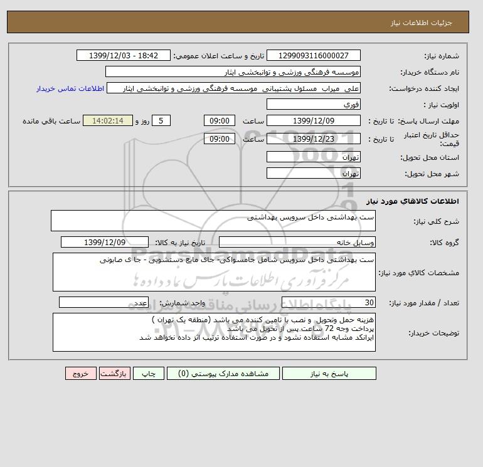Click the remaining days field showing 5
The image size is (483, 467).
[161, 121]
